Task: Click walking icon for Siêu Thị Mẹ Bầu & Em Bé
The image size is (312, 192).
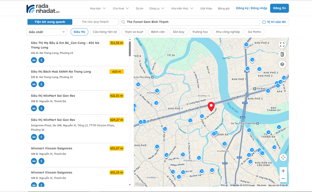Action: click(x=41, y=60)
